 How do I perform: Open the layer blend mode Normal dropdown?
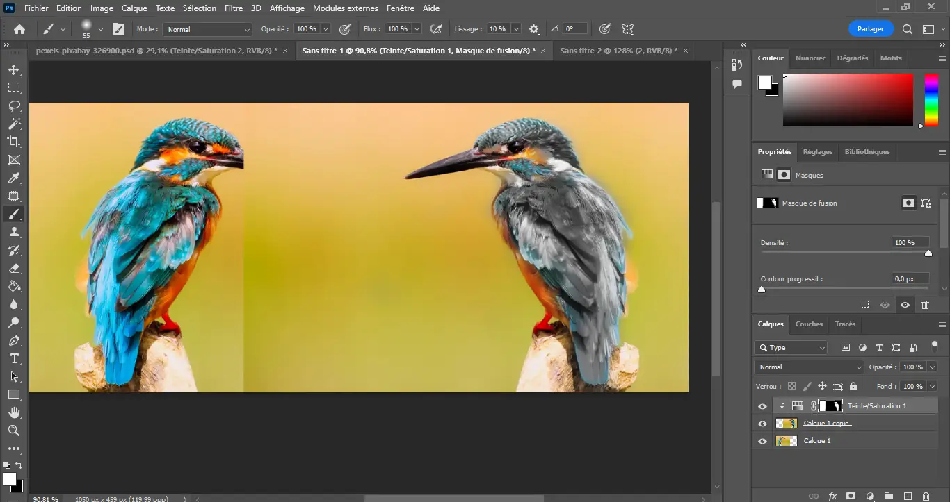click(x=808, y=367)
